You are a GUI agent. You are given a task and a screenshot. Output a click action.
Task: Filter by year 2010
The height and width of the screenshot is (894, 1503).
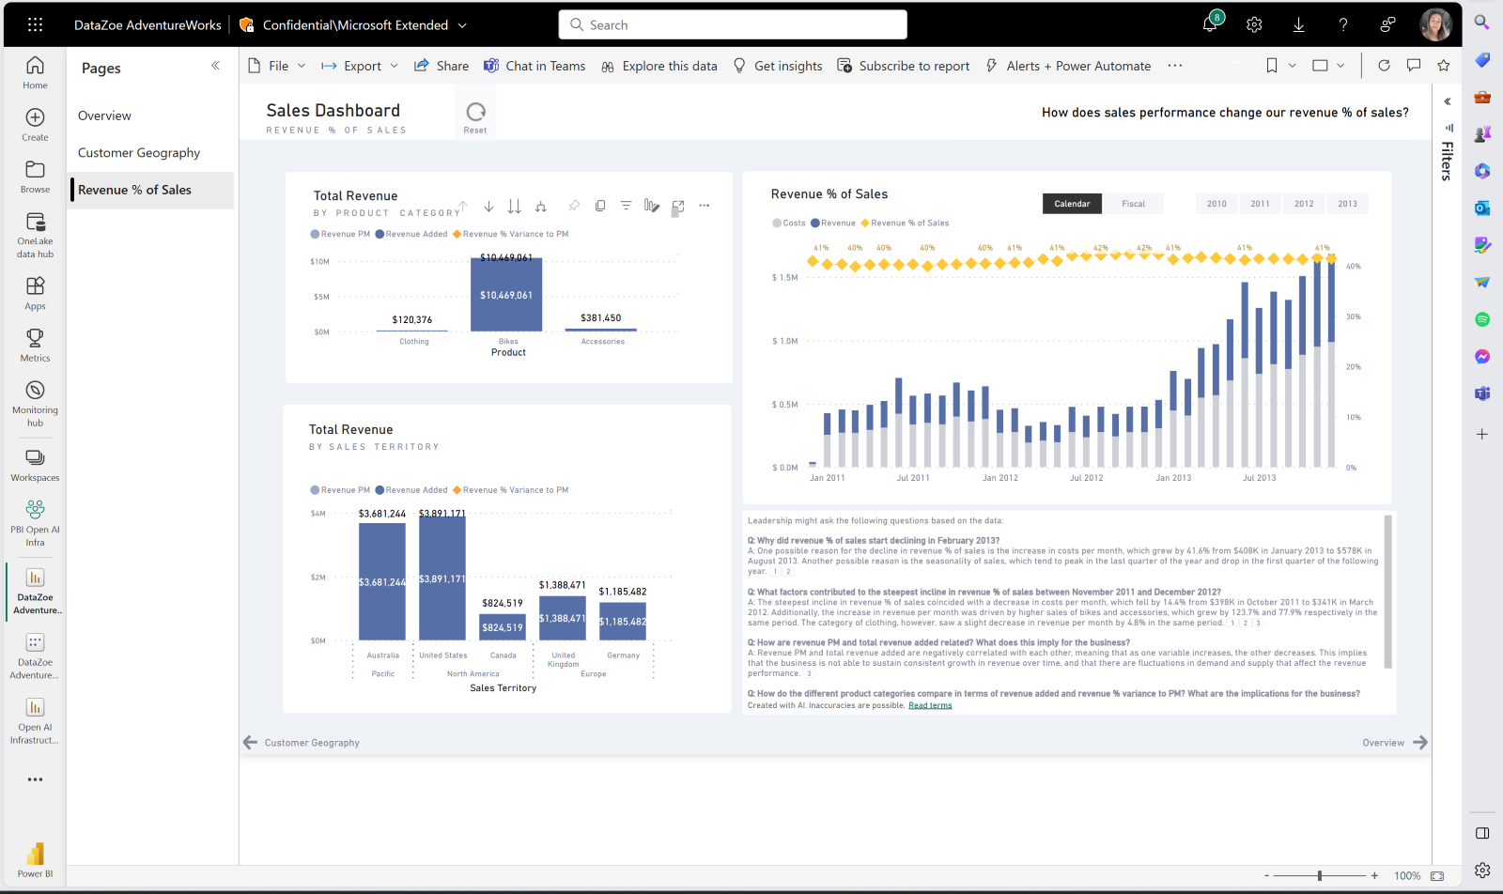pos(1216,204)
